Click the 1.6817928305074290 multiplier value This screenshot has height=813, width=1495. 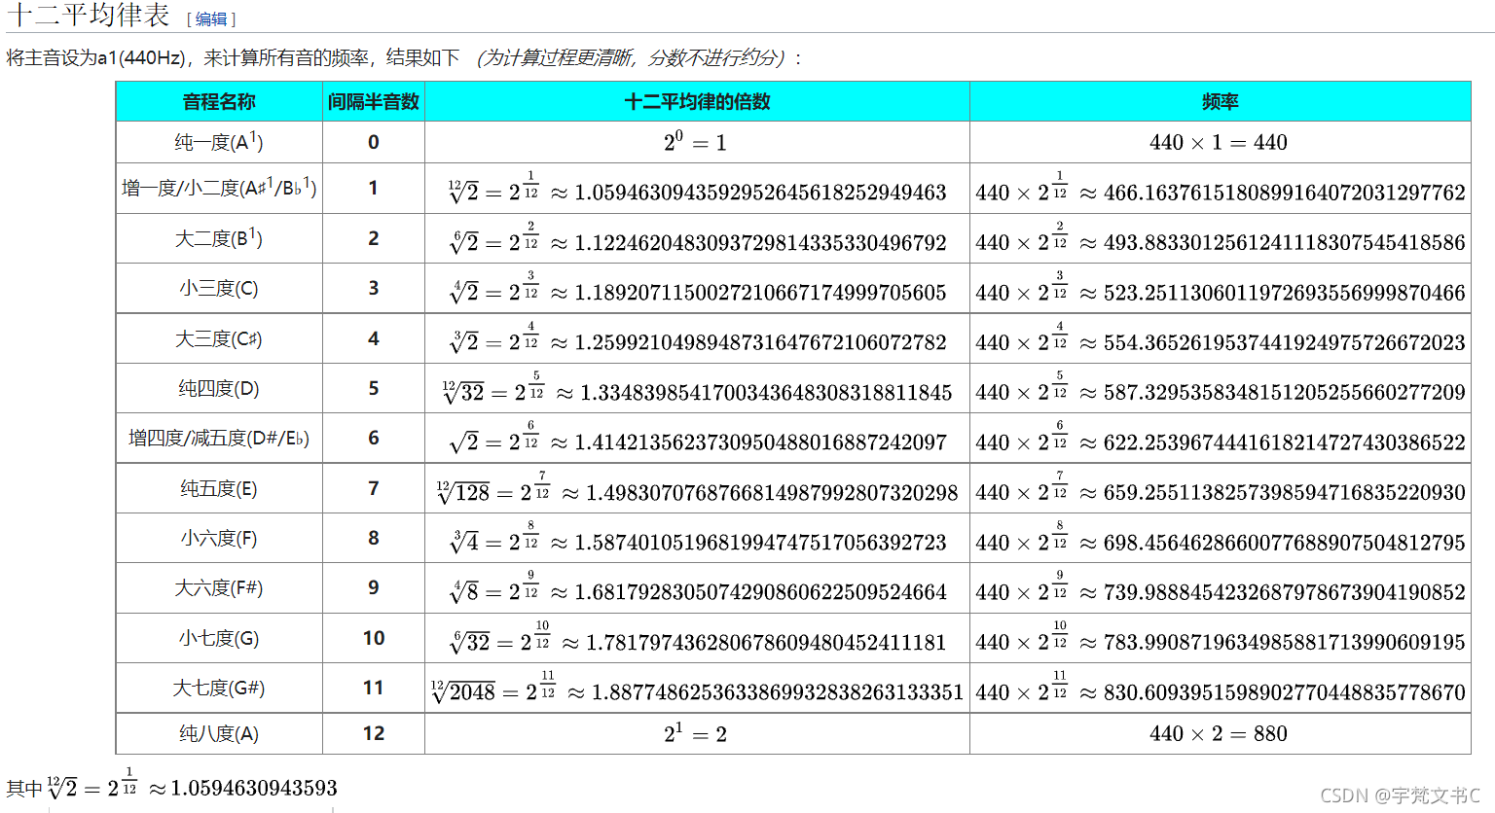point(760,592)
